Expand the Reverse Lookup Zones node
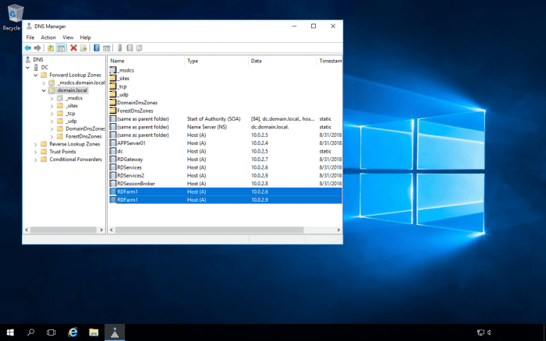The image size is (546, 341). 36,144
